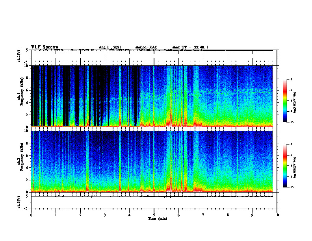The height and width of the screenshot is (241, 312).
Task: Click the "VLF Spectra" plot title
Action: (x=45, y=47)
